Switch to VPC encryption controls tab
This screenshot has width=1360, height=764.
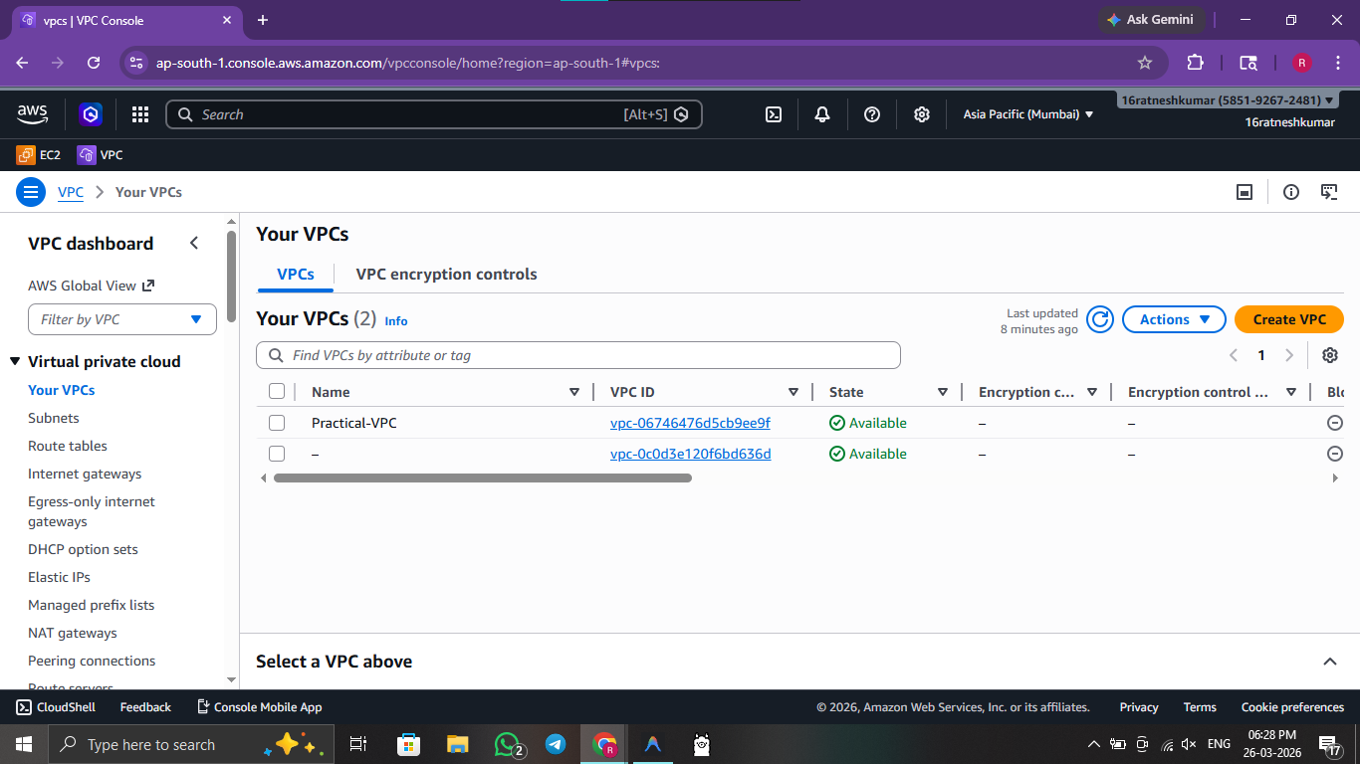pos(446,275)
